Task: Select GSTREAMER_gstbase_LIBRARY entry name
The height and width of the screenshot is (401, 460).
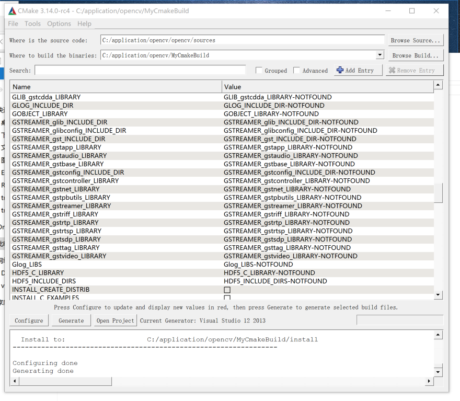Action: 58,164
